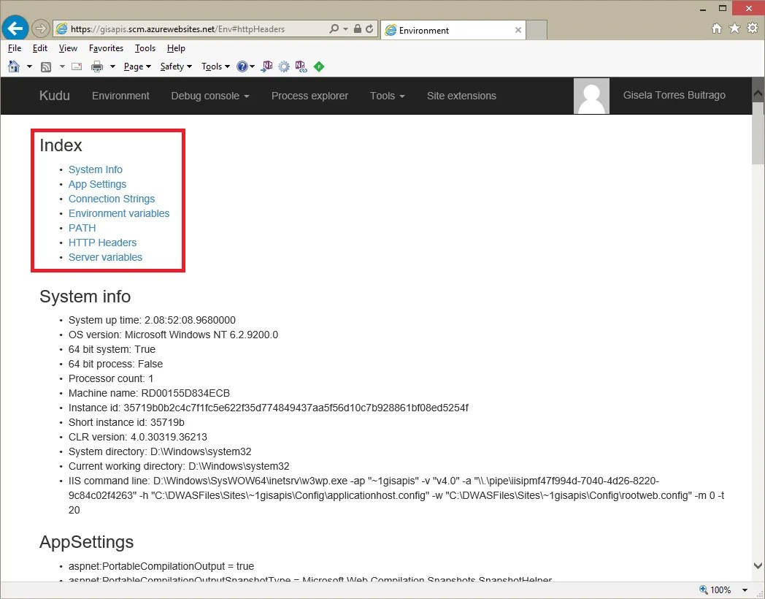Open Favorites with the star icon
The height and width of the screenshot is (599, 765).
tap(734, 28)
